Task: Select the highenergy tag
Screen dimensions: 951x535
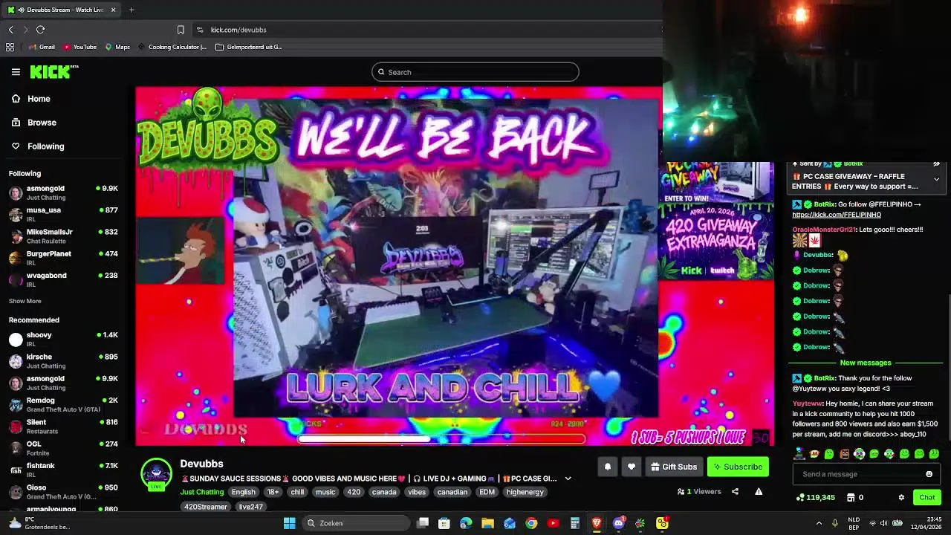Action: pyautogui.click(x=525, y=492)
